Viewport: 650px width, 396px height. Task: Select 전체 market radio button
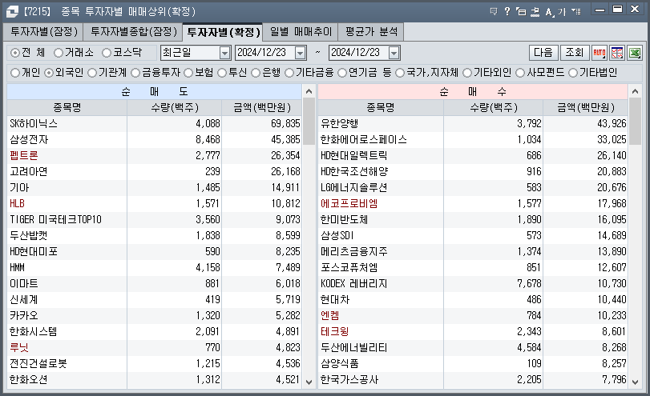pyautogui.click(x=15, y=53)
